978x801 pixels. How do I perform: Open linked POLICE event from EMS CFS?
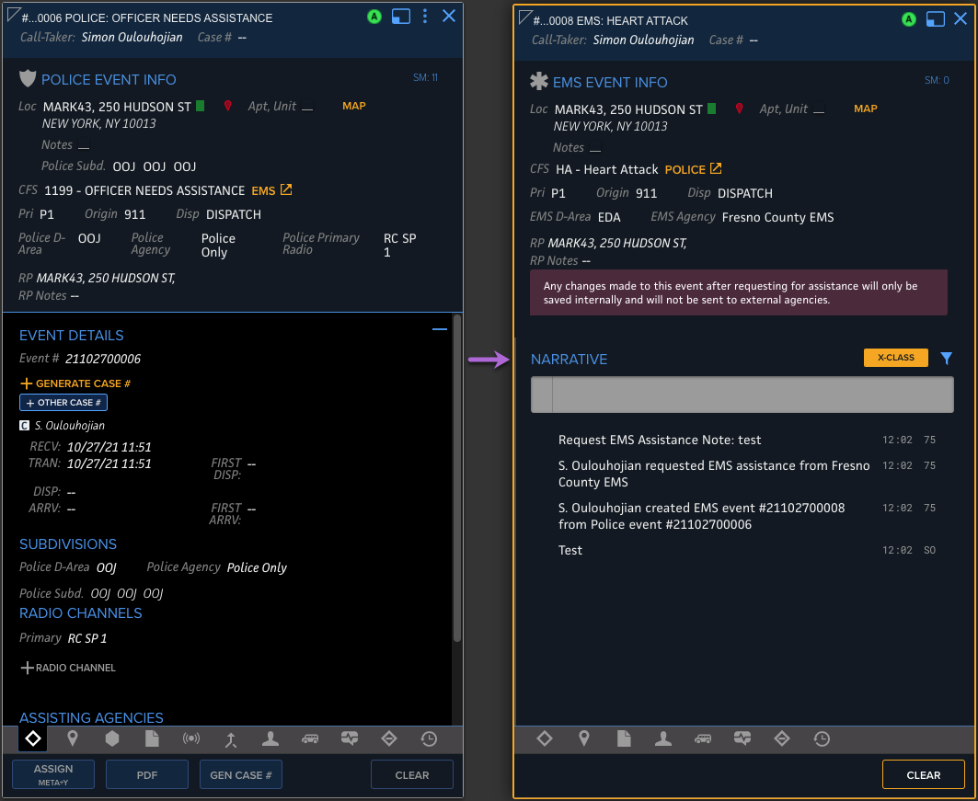pos(693,169)
